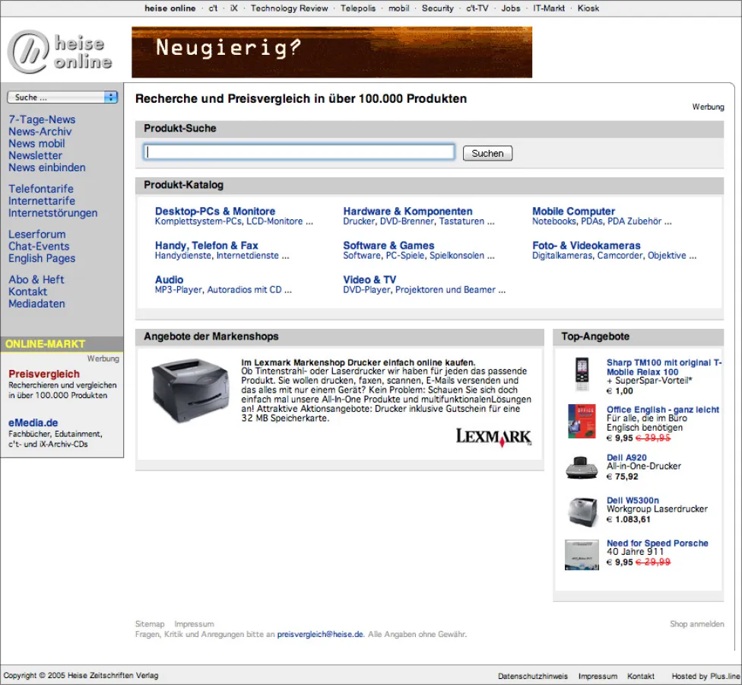Image resolution: width=742 pixels, height=685 pixels.
Task: Focus the Produkt-Suche text field
Action: point(299,151)
